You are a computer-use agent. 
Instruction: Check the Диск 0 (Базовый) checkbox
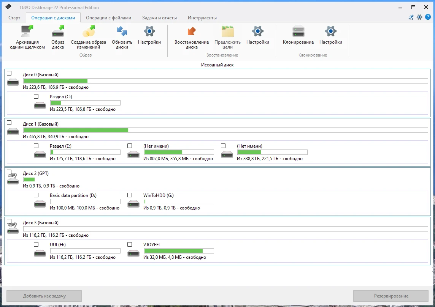click(x=10, y=73)
